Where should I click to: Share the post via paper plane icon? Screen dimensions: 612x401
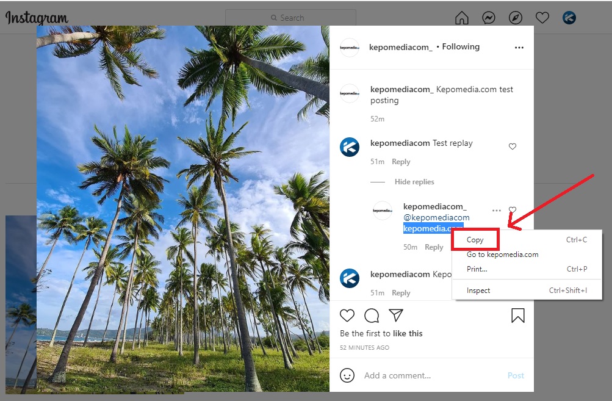tap(396, 315)
